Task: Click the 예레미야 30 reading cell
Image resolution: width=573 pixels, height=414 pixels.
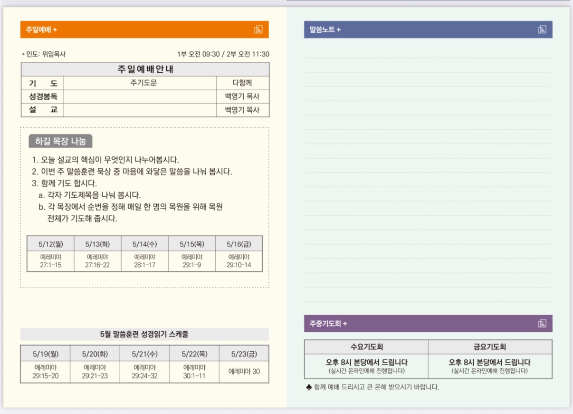Action: tap(244, 371)
